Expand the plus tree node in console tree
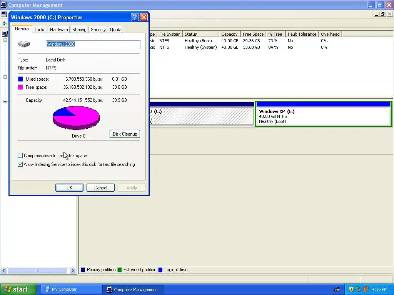The width and height of the screenshot is (394, 295). click(5, 101)
